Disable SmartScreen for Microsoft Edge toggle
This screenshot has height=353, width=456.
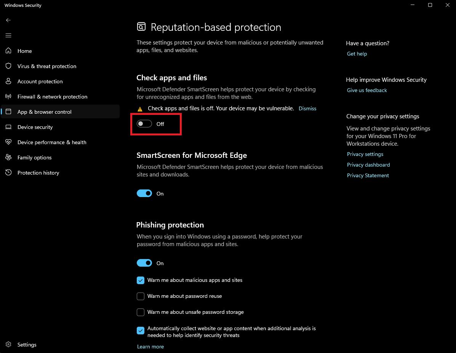click(x=144, y=194)
